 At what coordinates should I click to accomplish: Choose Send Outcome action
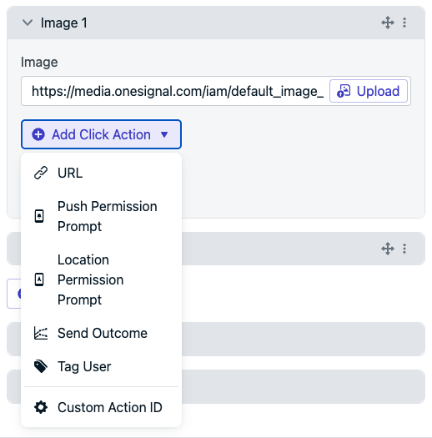[101, 333]
